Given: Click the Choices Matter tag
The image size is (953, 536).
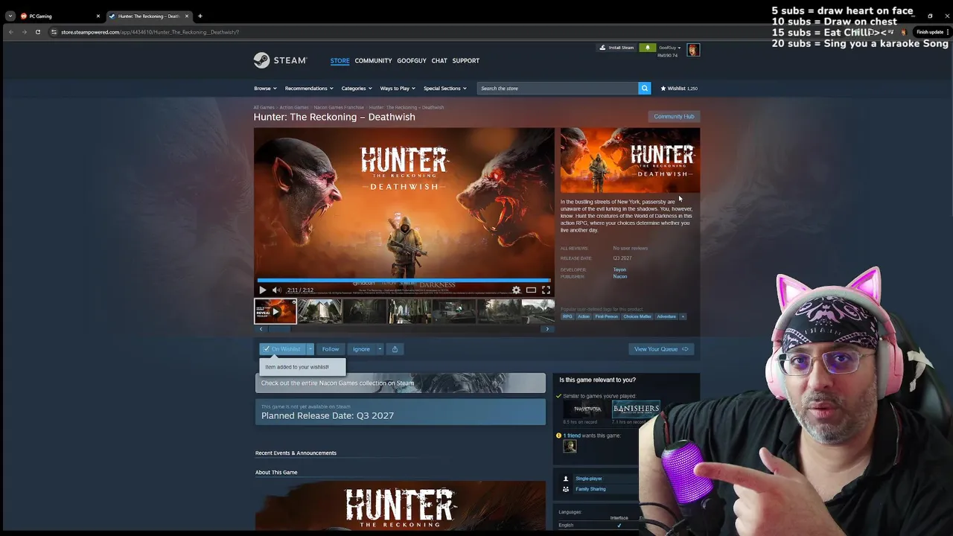Looking at the screenshot, I should click(637, 316).
